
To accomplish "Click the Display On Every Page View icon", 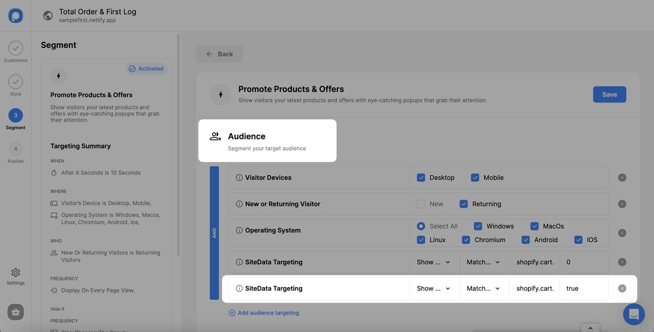I will coord(54,291).
